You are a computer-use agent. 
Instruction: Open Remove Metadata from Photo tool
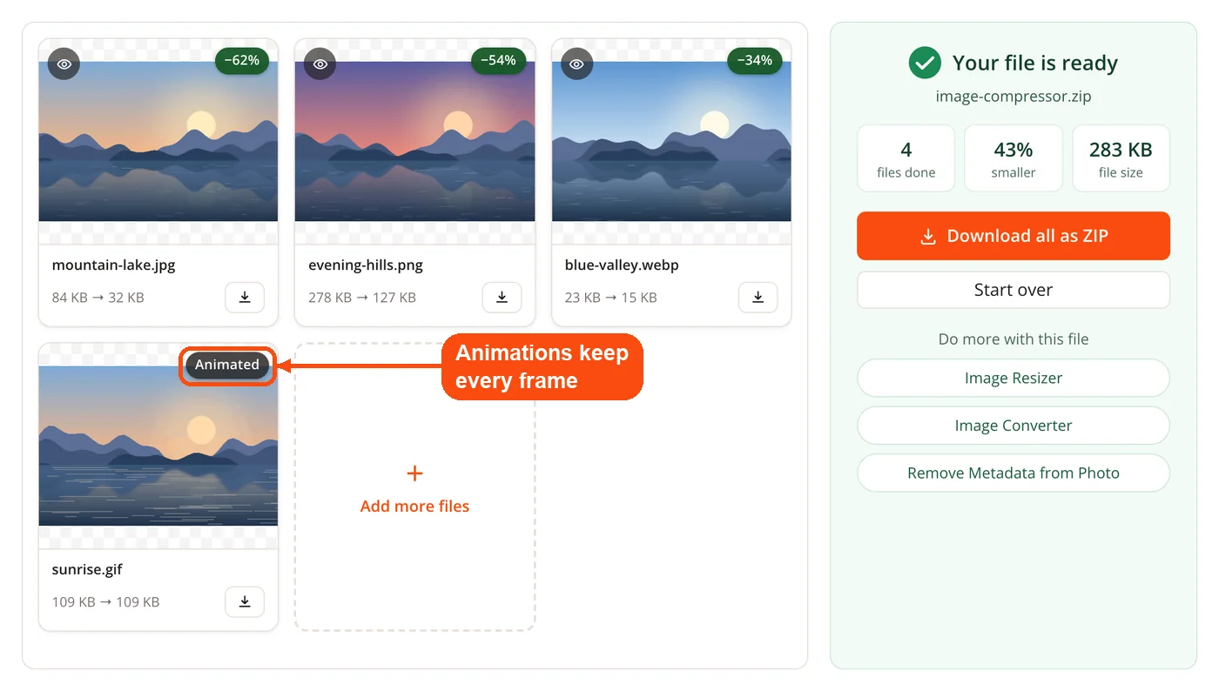[x=1014, y=473]
